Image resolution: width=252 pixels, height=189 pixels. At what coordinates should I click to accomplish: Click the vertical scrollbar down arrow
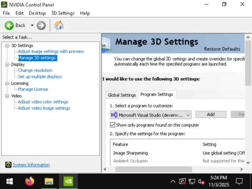coord(248,163)
